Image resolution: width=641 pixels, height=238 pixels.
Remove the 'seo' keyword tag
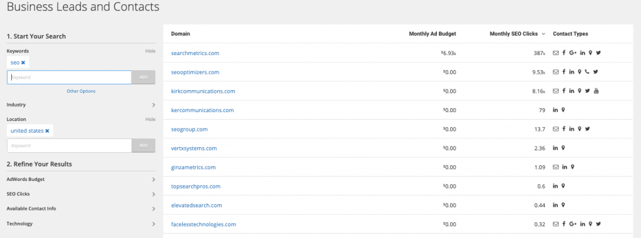[23, 63]
